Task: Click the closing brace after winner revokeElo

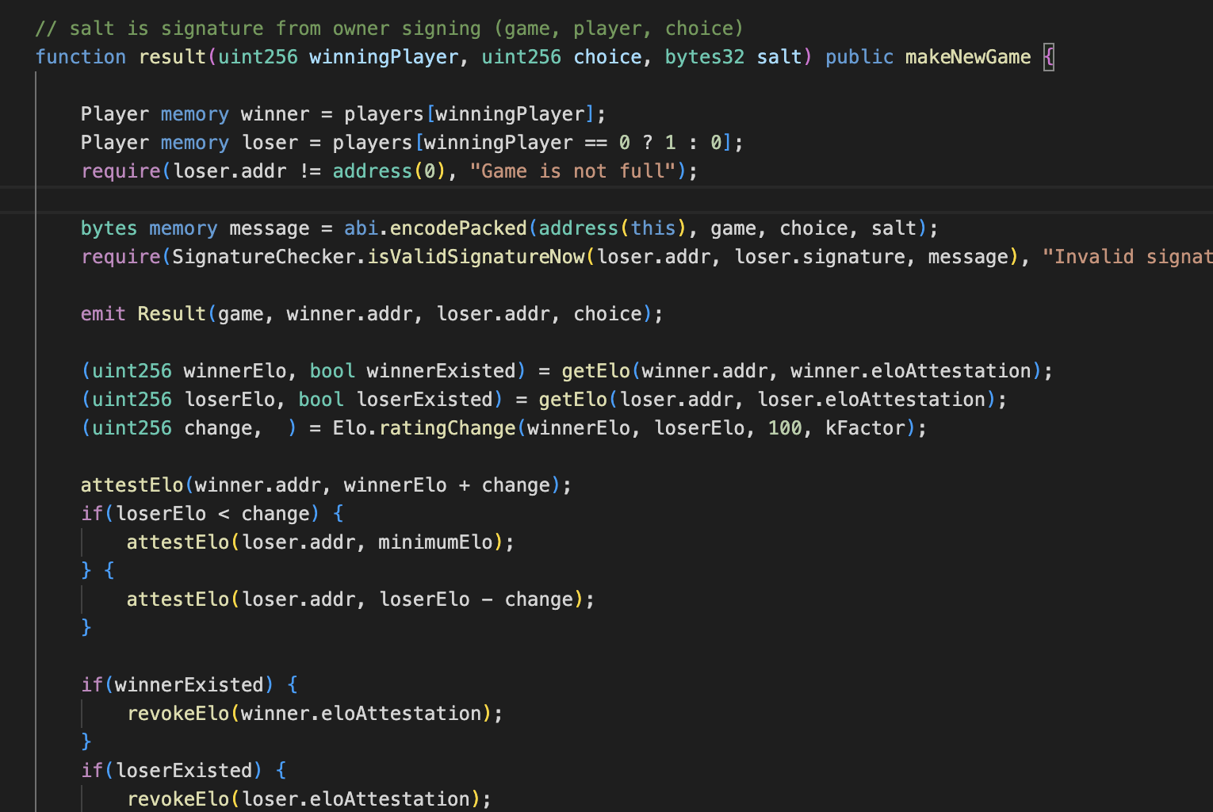Action: [86, 742]
